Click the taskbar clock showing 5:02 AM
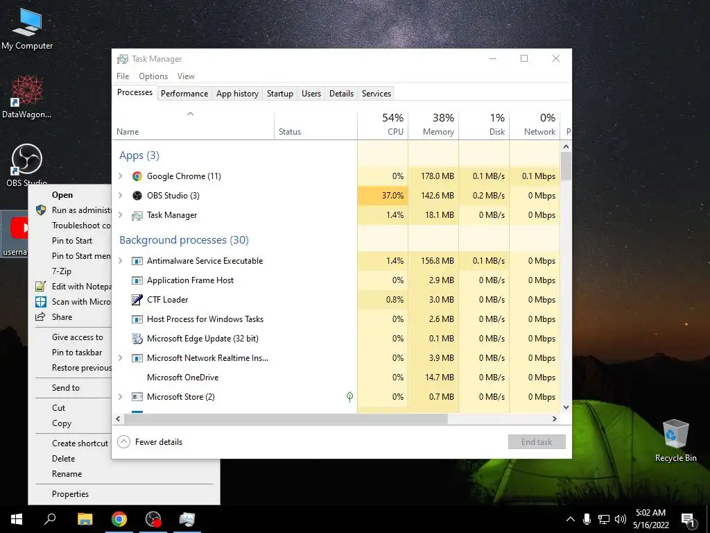The image size is (710, 533). 650,519
